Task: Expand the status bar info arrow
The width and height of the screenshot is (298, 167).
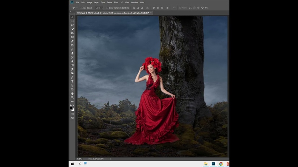Action: (110, 158)
